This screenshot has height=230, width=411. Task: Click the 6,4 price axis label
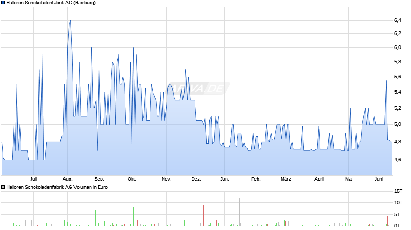(397, 21)
